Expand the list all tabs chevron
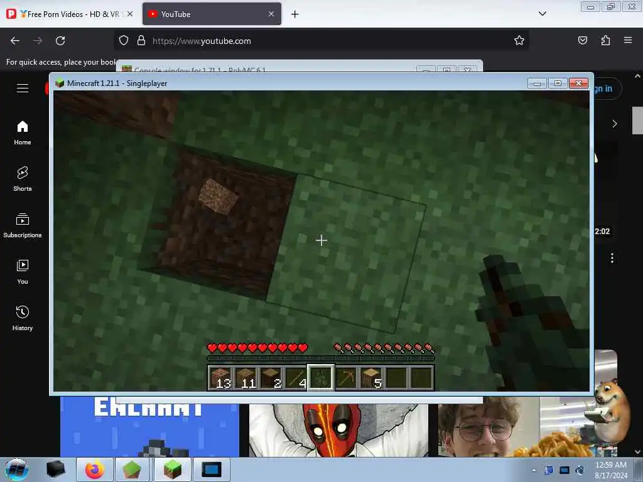The width and height of the screenshot is (643, 482). pos(542,14)
